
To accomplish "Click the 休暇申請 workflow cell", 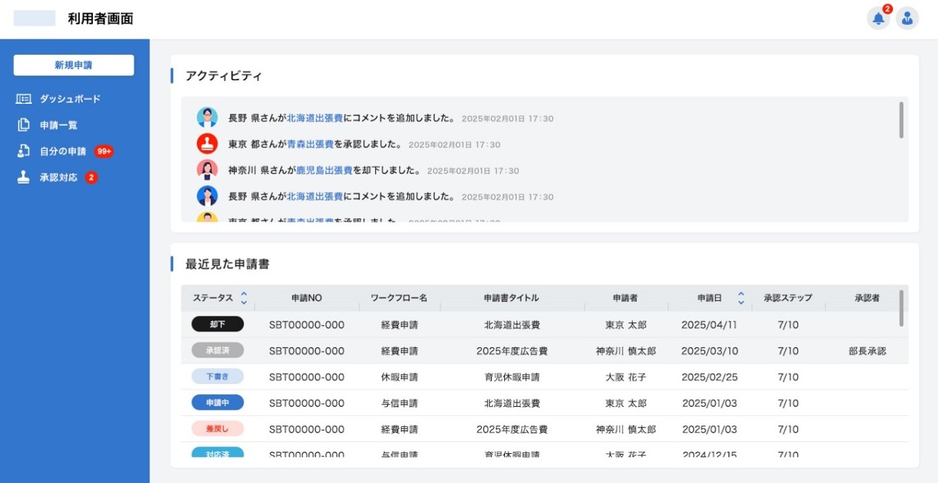I will pyautogui.click(x=399, y=377).
